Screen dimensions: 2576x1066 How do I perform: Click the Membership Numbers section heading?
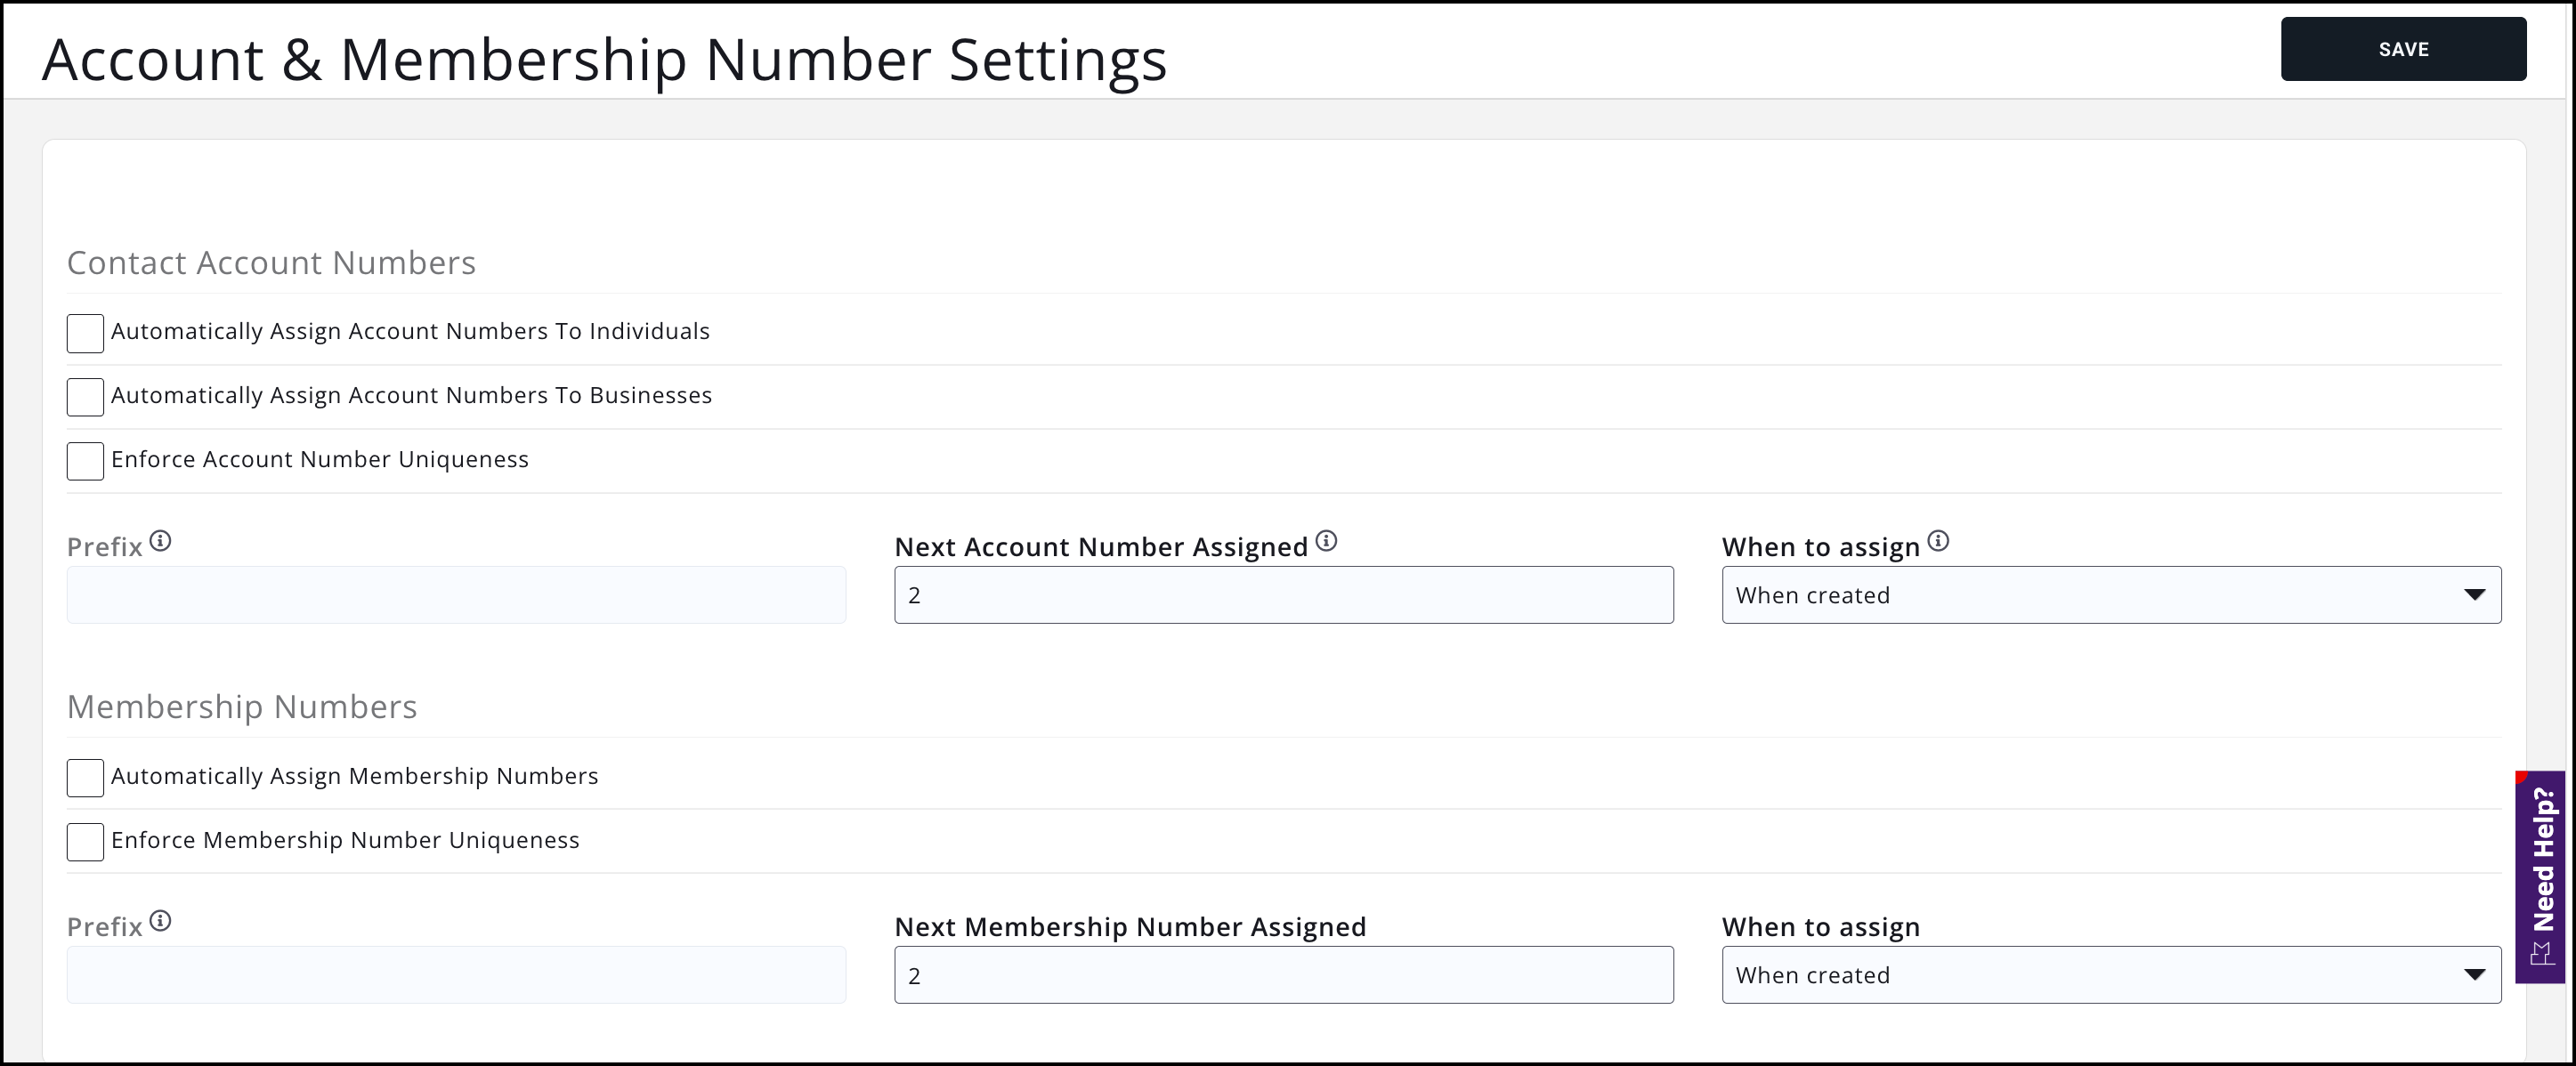(242, 706)
